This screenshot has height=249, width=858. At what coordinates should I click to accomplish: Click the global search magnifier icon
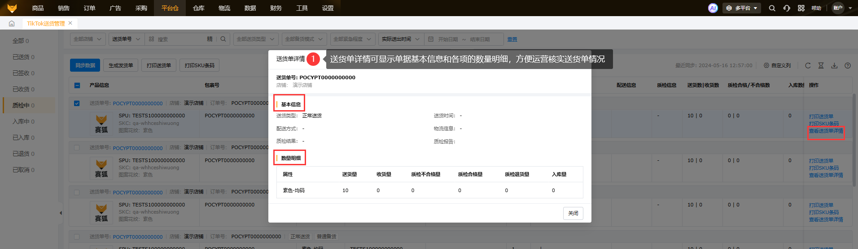click(x=772, y=8)
